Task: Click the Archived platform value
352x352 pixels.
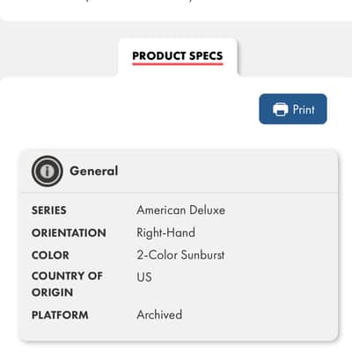Action: (x=159, y=315)
